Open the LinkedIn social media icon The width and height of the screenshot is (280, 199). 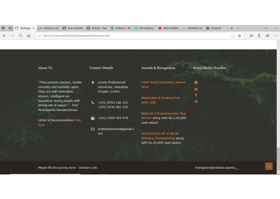pos(196,89)
